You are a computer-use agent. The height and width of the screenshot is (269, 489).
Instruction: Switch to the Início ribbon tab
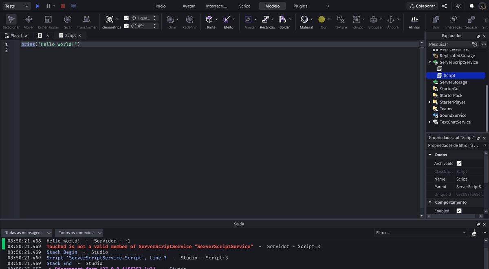pos(161,6)
